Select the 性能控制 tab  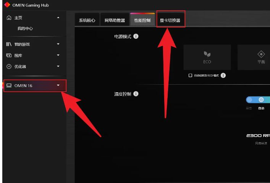pos(142,20)
